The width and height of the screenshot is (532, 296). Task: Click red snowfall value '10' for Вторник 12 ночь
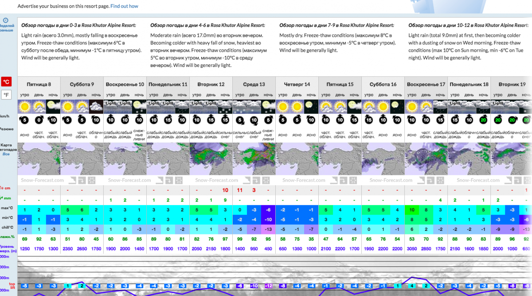click(225, 190)
